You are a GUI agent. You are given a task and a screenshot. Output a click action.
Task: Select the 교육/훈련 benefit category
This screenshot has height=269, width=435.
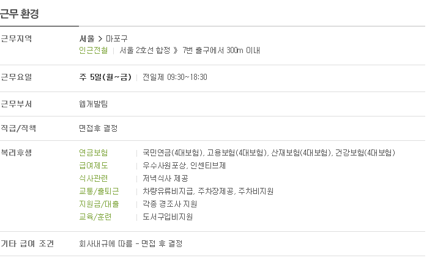click(x=95, y=217)
